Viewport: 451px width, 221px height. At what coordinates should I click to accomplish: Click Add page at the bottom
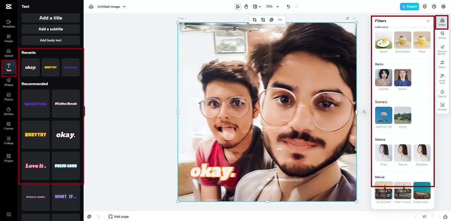119,216
